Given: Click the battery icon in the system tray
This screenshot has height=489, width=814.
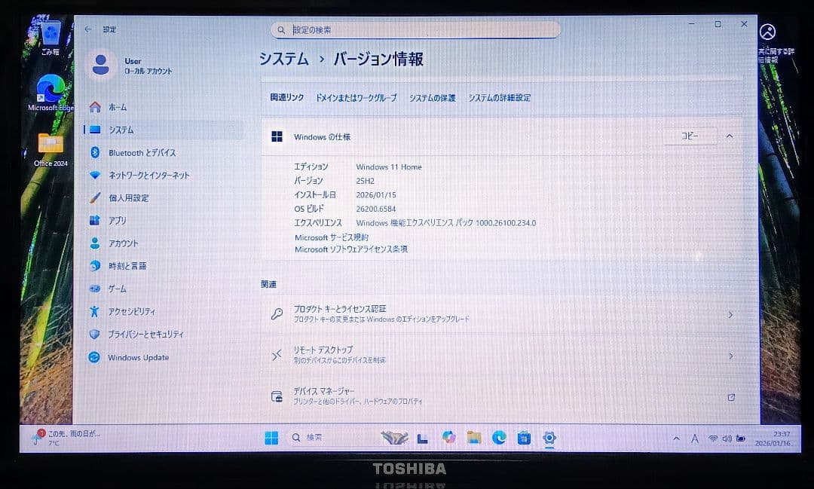Looking at the screenshot, I should 742,438.
